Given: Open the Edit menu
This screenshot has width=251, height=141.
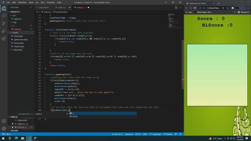Looking at the screenshot, I should point(14,2).
